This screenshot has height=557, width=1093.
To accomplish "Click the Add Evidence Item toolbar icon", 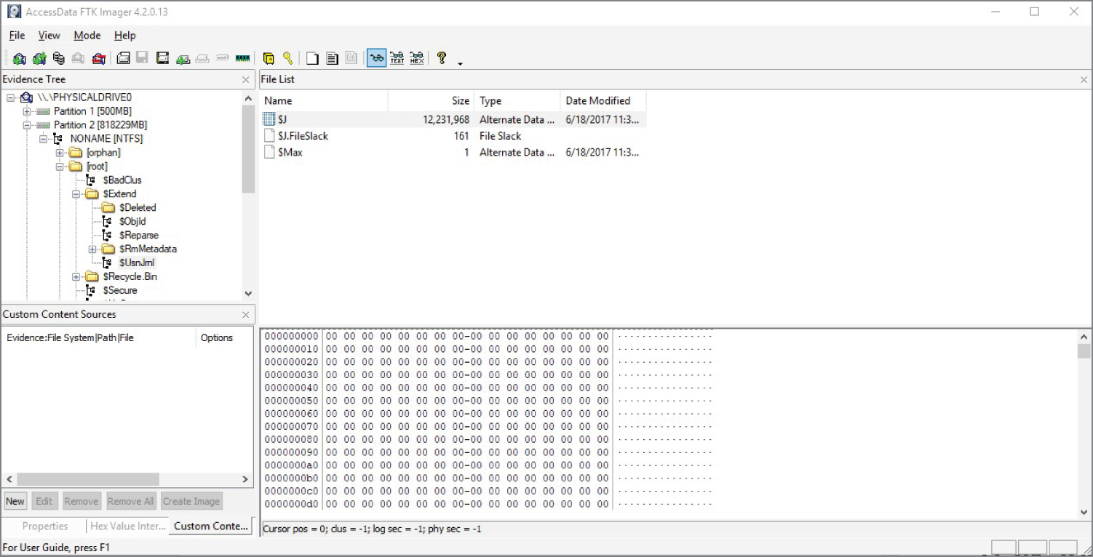I will [19, 58].
